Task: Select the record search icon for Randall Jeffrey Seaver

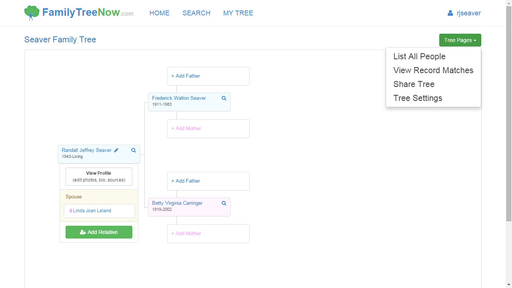Action: click(x=133, y=150)
